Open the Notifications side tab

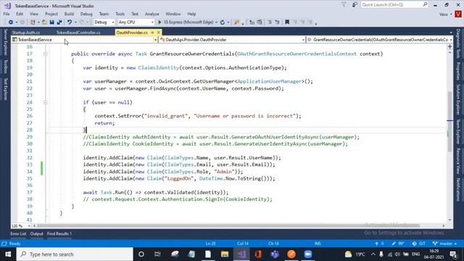[x=458, y=190]
